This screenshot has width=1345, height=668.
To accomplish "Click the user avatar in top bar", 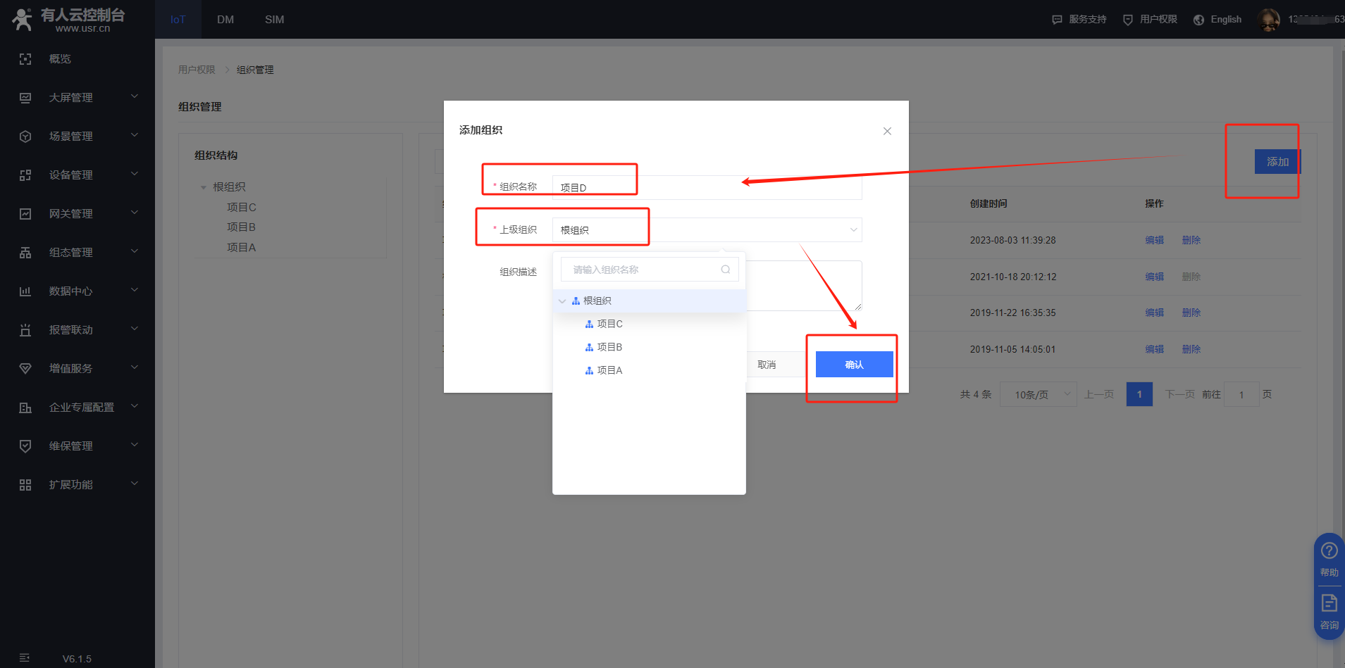I will [x=1269, y=20].
